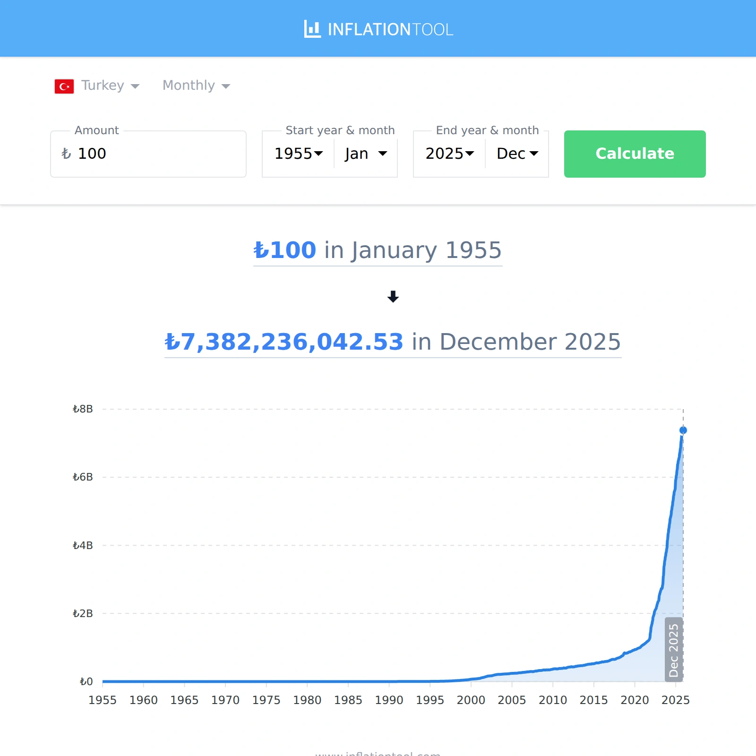Image resolution: width=756 pixels, height=756 pixels.
Task: Click the ₺7,382,236,042.53 December 2025 result
Action: 393,342
